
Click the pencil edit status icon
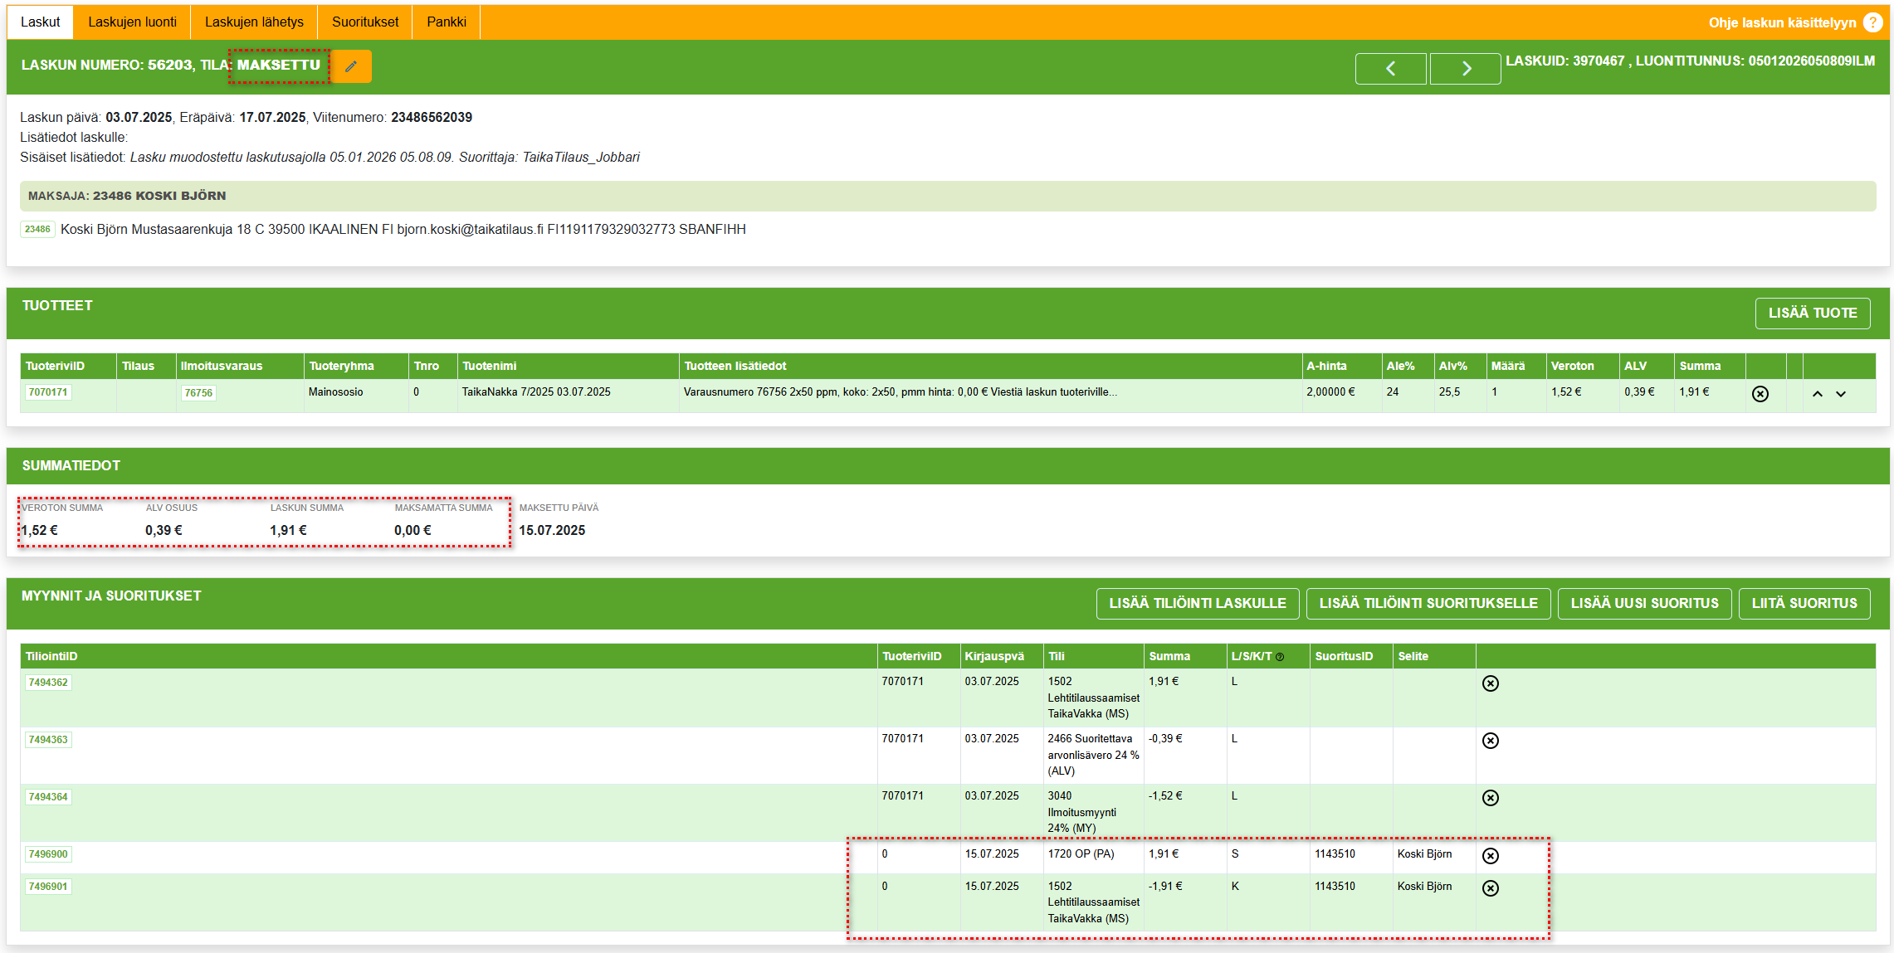351,66
